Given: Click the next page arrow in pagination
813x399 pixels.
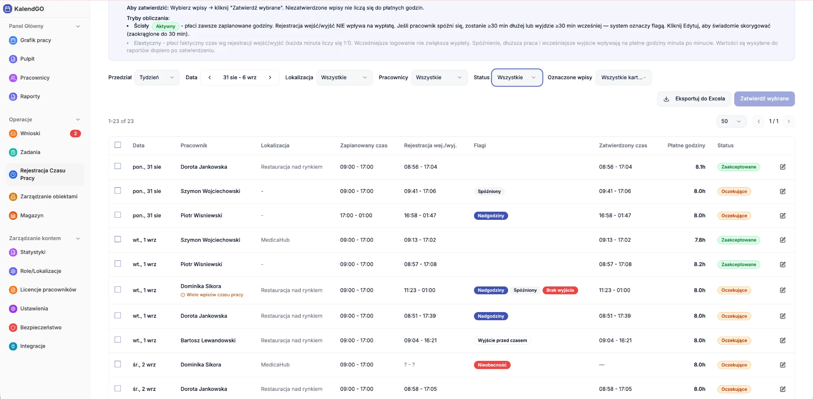Looking at the screenshot, I should 789,121.
